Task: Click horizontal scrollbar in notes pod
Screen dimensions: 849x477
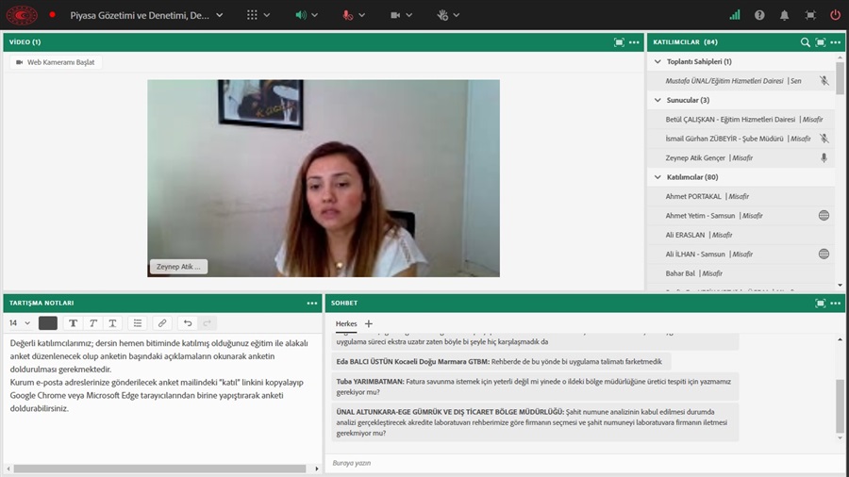Action: [159, 469]
